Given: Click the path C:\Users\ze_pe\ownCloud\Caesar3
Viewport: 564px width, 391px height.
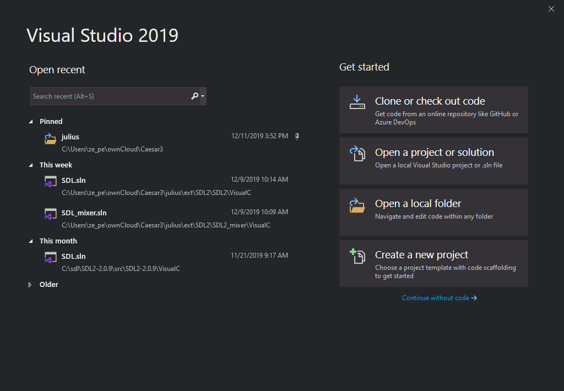Looking at the screenshot, I should tap(112, 149).
